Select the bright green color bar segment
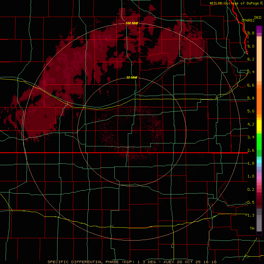The width and height of the screenshot is (264, 264). pos(259,142)
